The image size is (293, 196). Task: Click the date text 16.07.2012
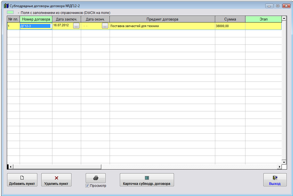pyautogui.click(x=61, y=25)
